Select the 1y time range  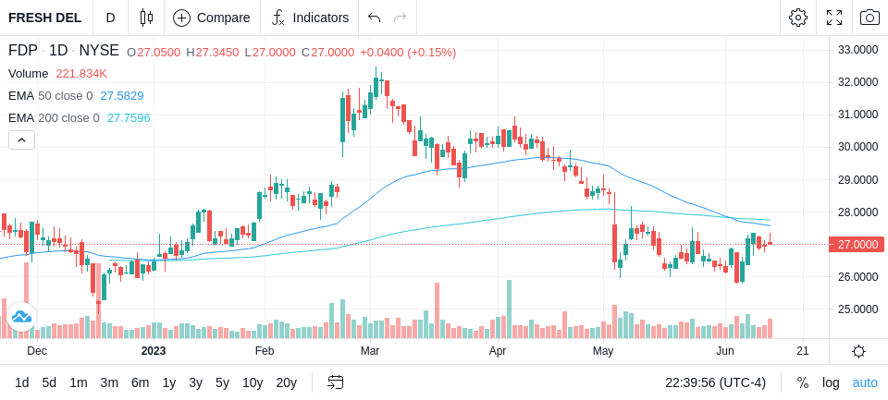(168, 383)
